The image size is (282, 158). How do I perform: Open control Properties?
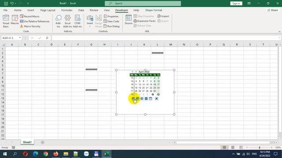click(111, 16)
